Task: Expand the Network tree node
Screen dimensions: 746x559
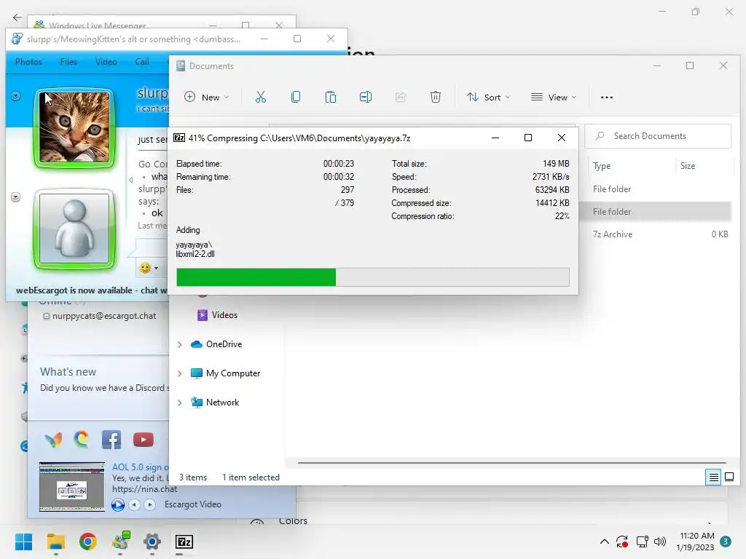Action: pyautogui.click(x=180, y=403)
